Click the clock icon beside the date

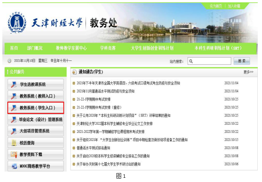[x=9, y=61]
